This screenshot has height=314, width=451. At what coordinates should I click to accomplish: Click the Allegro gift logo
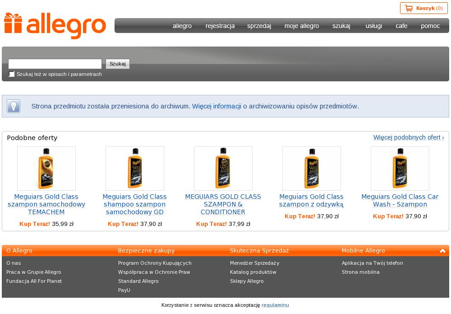(55, 25)
